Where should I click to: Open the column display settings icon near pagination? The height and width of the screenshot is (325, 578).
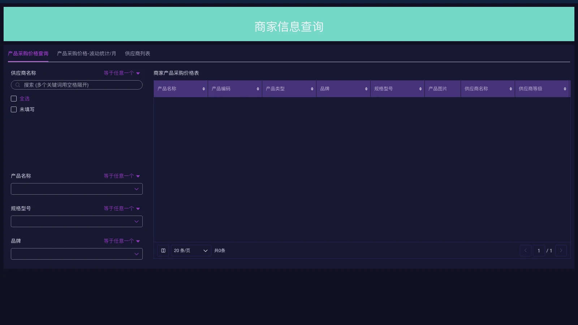coord(163,250)
